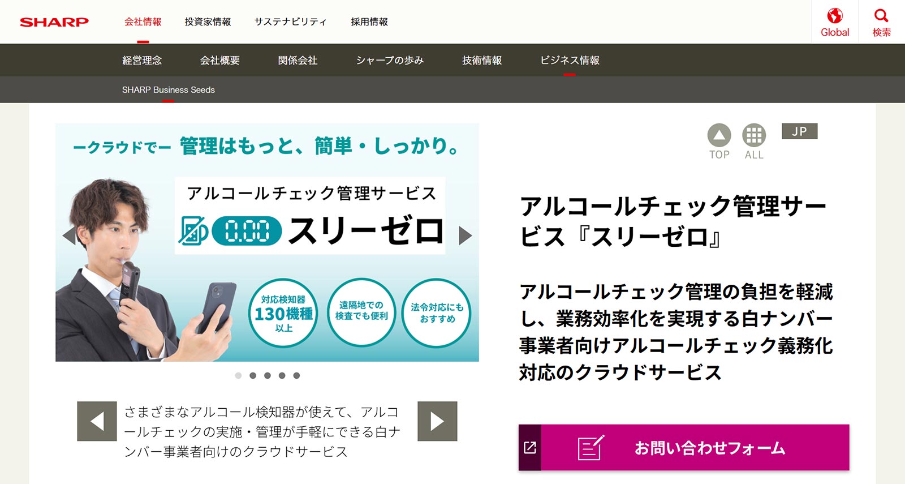
Task: Go to ビジネス情報 page
Action: [x=570, y=61]
